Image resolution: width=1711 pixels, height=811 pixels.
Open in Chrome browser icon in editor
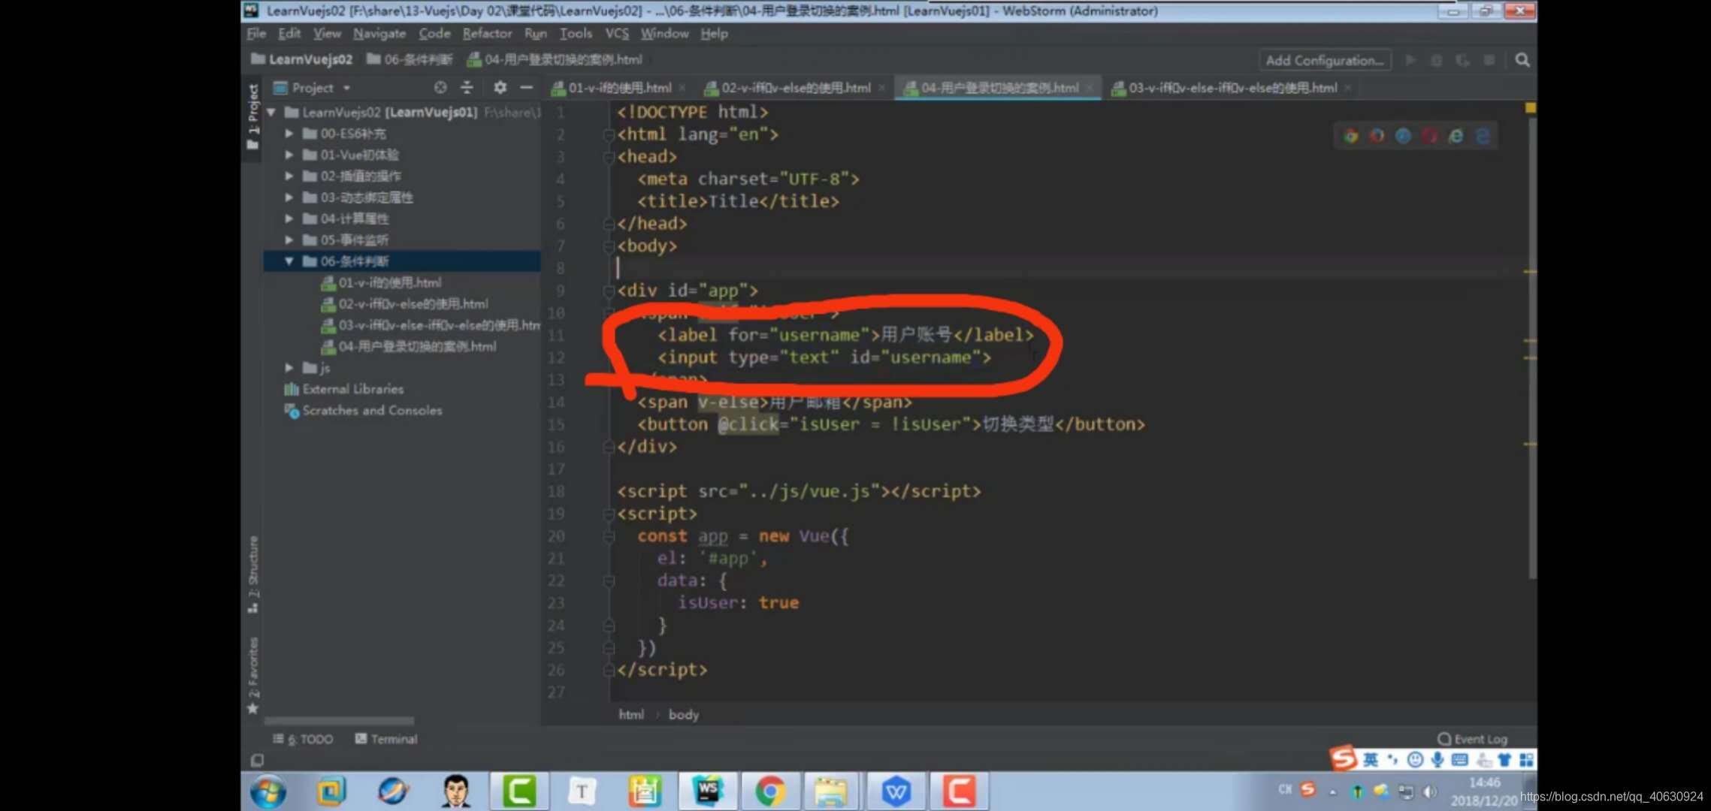pyautogui.click(x=1351, y=136)
